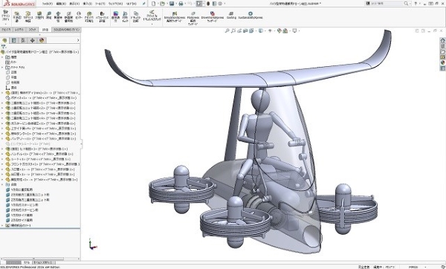Switch to the PropertyManager tab icon

pyautogui.click(x=13, y=40)
